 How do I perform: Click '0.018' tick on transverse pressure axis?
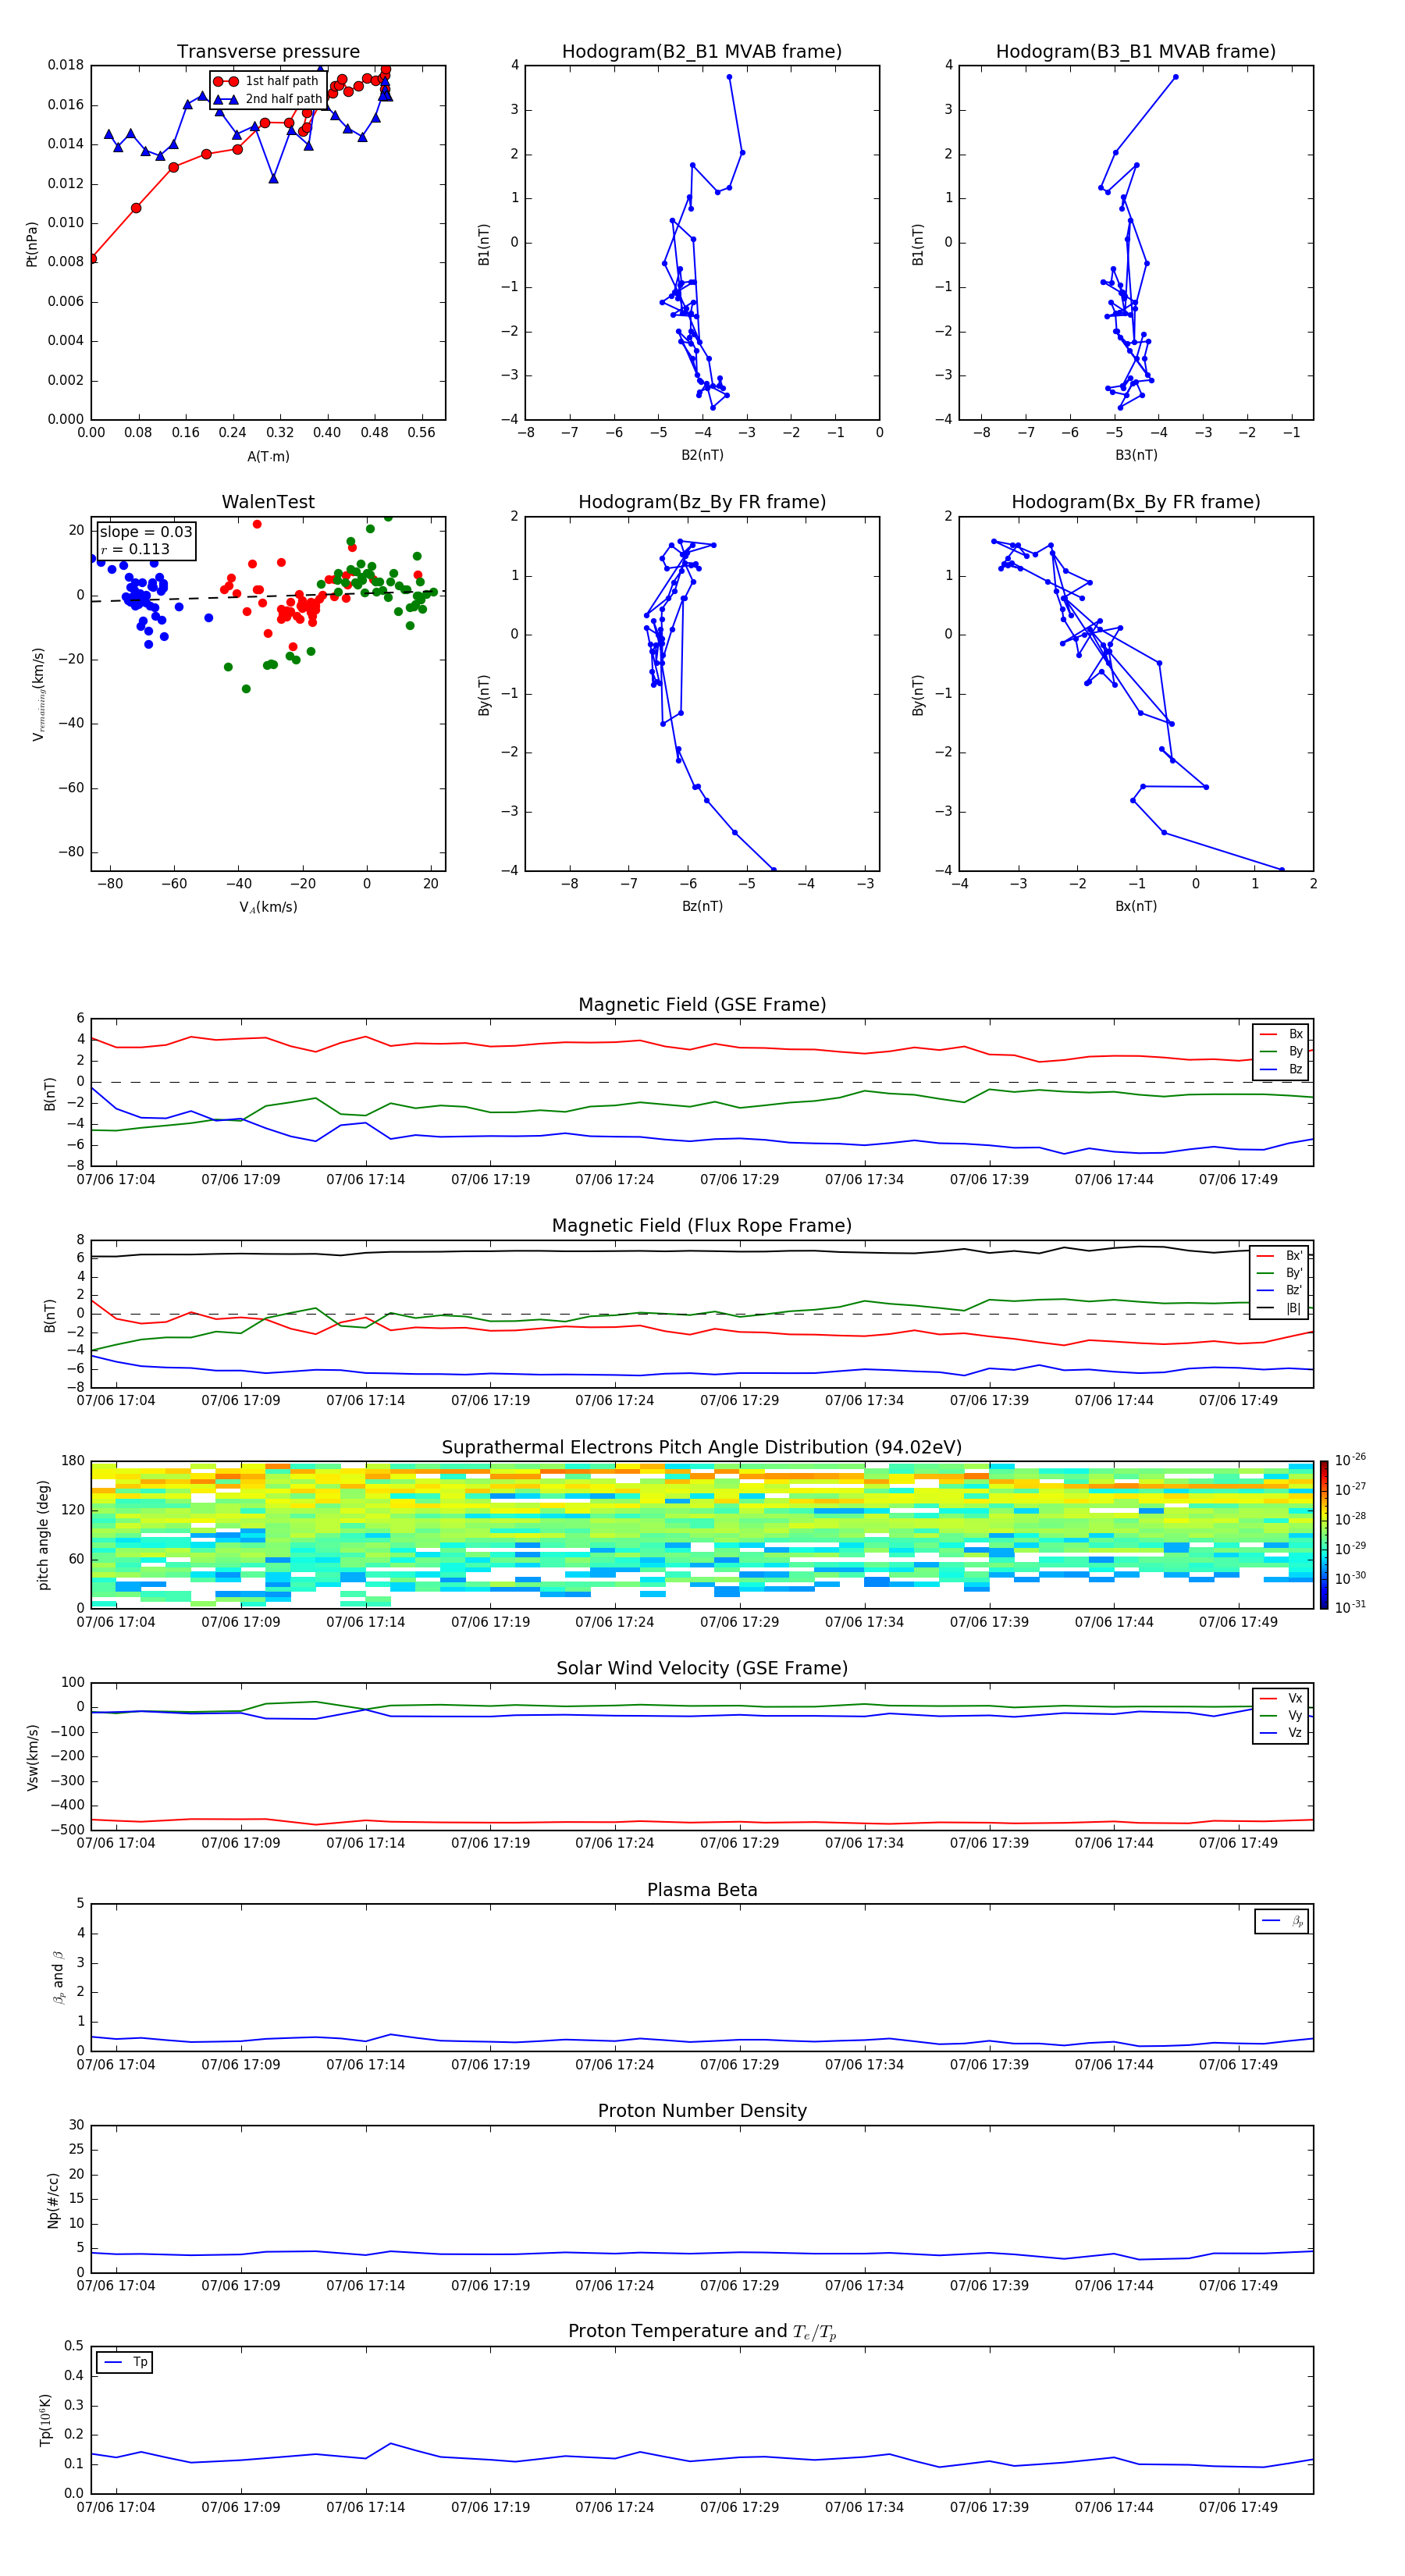pyautogui.click(x=66, y=65)
